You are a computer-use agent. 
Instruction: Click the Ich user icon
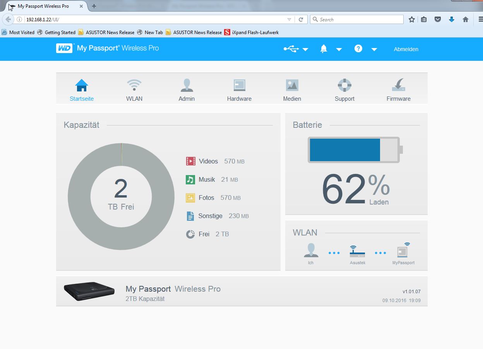(x=311, y=250)
